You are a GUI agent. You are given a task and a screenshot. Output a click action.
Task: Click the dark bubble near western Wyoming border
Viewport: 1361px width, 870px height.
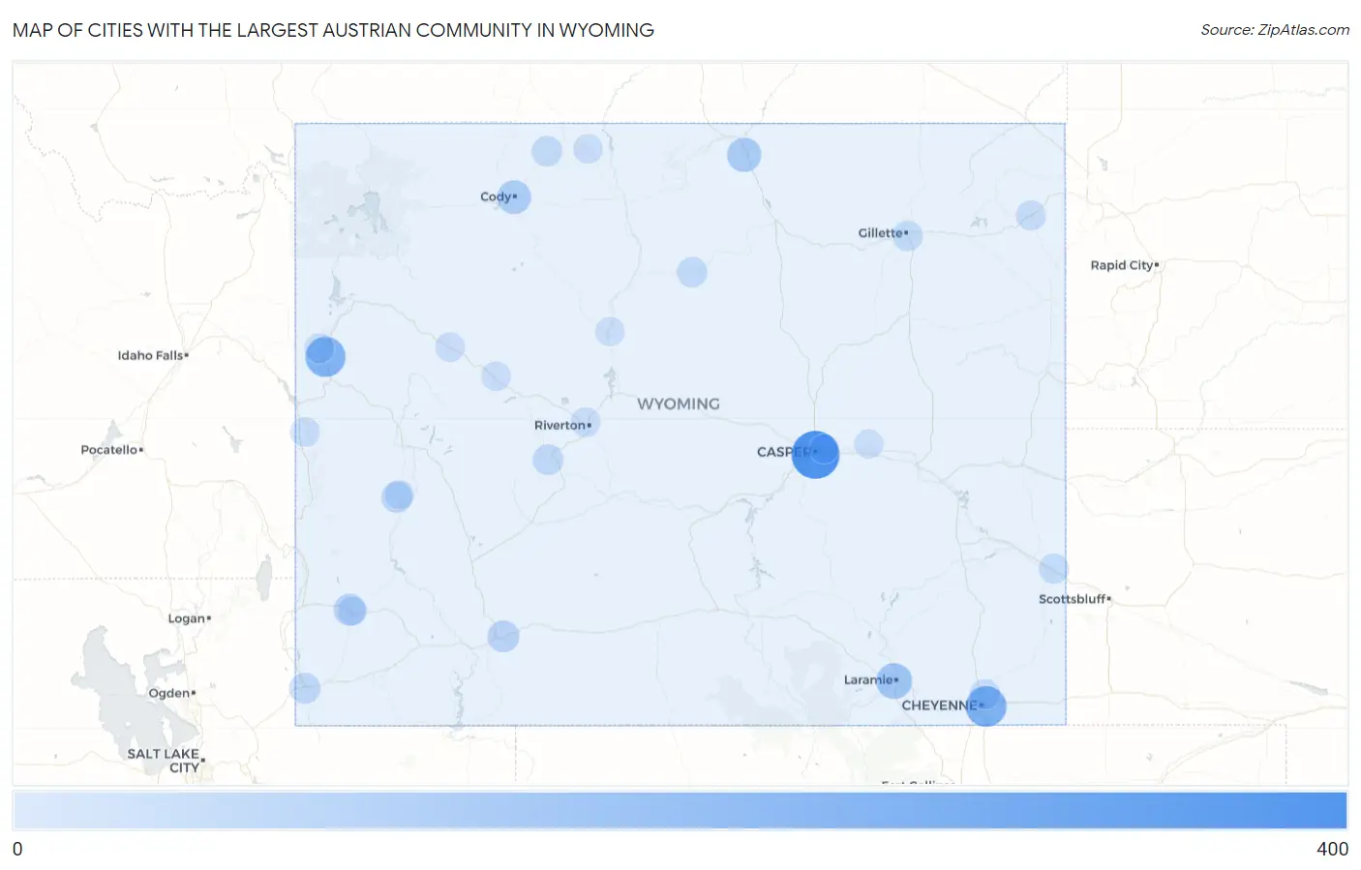tap(325, 356)
